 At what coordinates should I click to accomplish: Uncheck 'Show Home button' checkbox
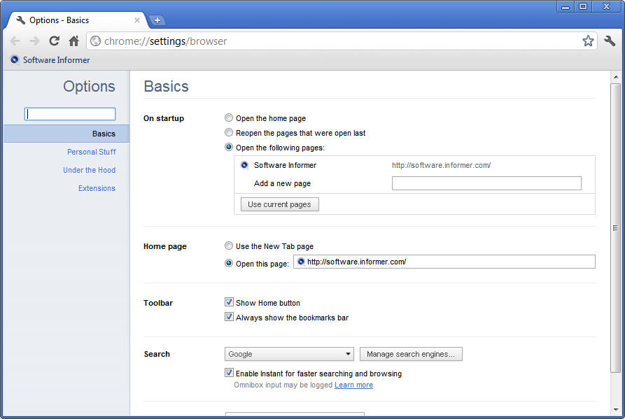tap(229, 302)
